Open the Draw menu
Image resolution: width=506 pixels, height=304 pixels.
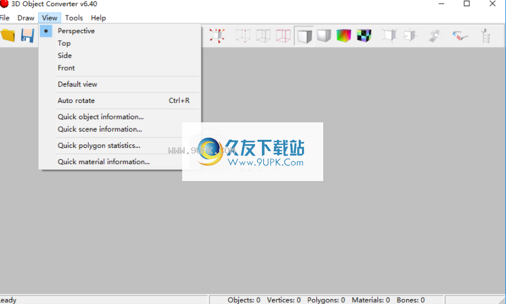click(x=26, y=18)
